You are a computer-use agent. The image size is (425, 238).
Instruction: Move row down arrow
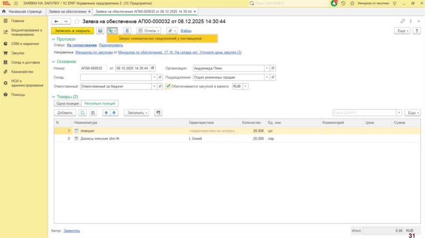114,113
